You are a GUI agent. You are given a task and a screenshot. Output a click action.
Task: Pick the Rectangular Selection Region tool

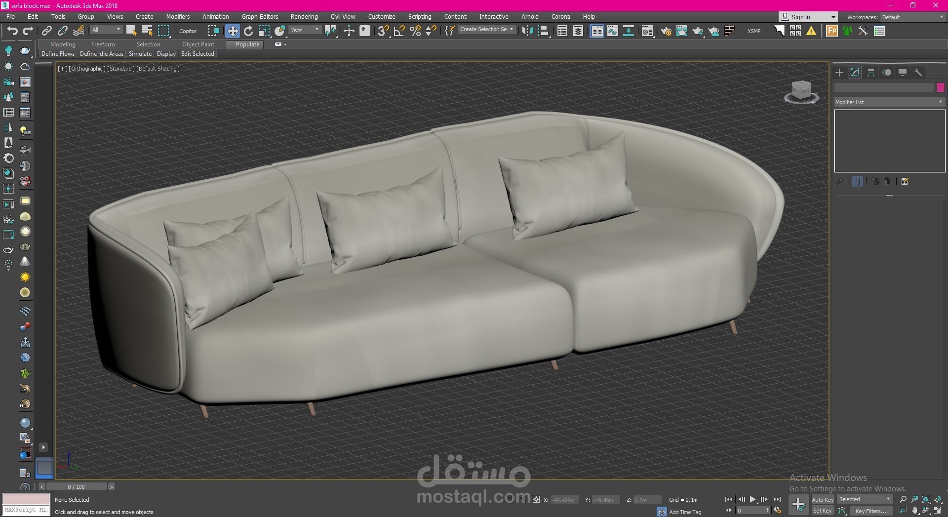163,31
